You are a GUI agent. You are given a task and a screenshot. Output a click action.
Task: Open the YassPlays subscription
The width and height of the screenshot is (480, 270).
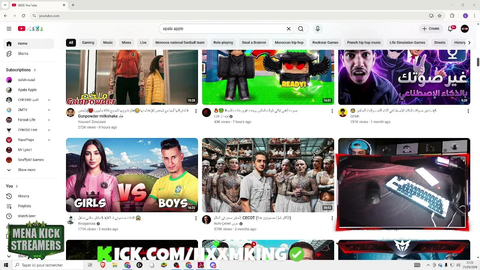click(x=28, y=140)
